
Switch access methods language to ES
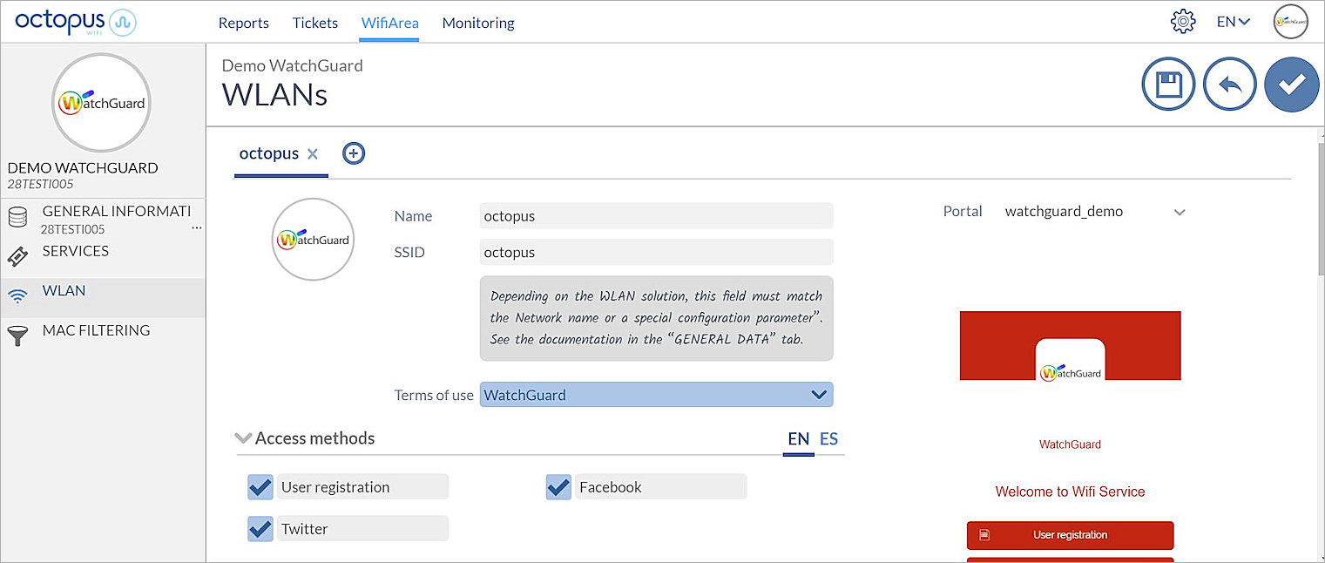[828, 439]
